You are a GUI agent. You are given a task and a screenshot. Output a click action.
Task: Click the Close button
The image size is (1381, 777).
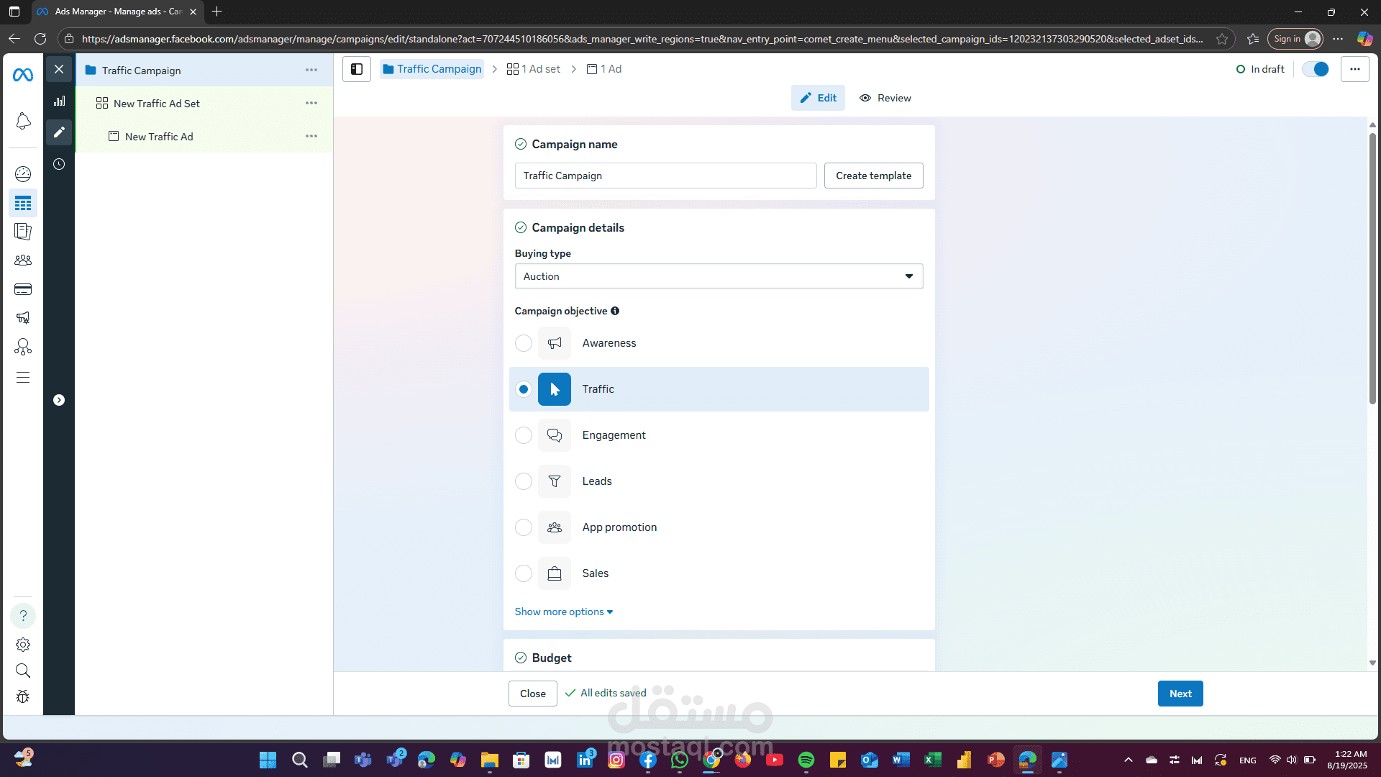[533, 694]
